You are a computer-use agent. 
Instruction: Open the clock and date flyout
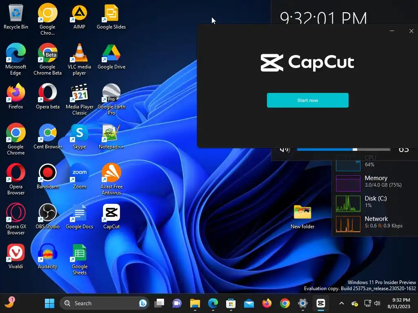click(x=399, y=303)
